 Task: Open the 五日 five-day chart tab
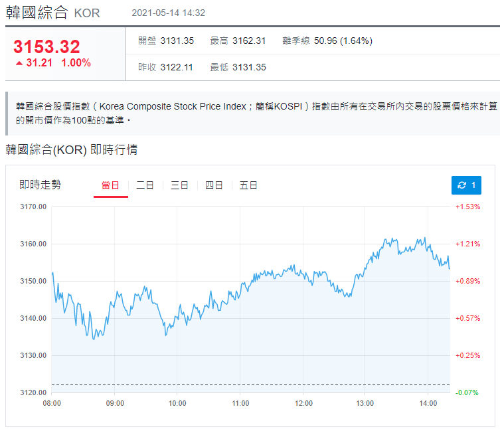tap(248, 185)
